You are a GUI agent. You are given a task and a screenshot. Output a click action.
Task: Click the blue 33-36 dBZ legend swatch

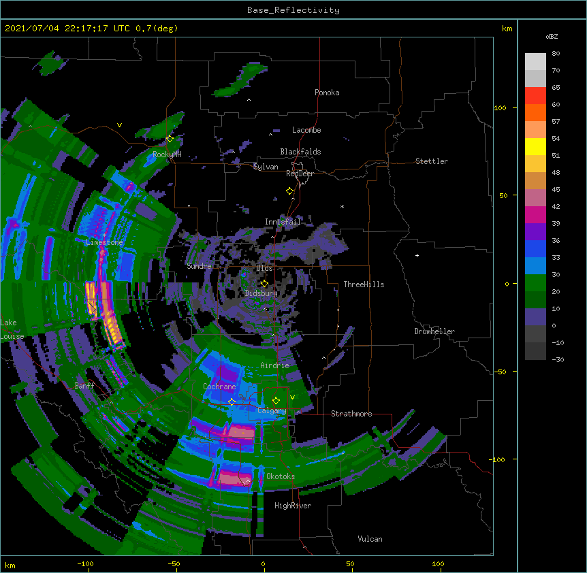[x=535, y=248]
